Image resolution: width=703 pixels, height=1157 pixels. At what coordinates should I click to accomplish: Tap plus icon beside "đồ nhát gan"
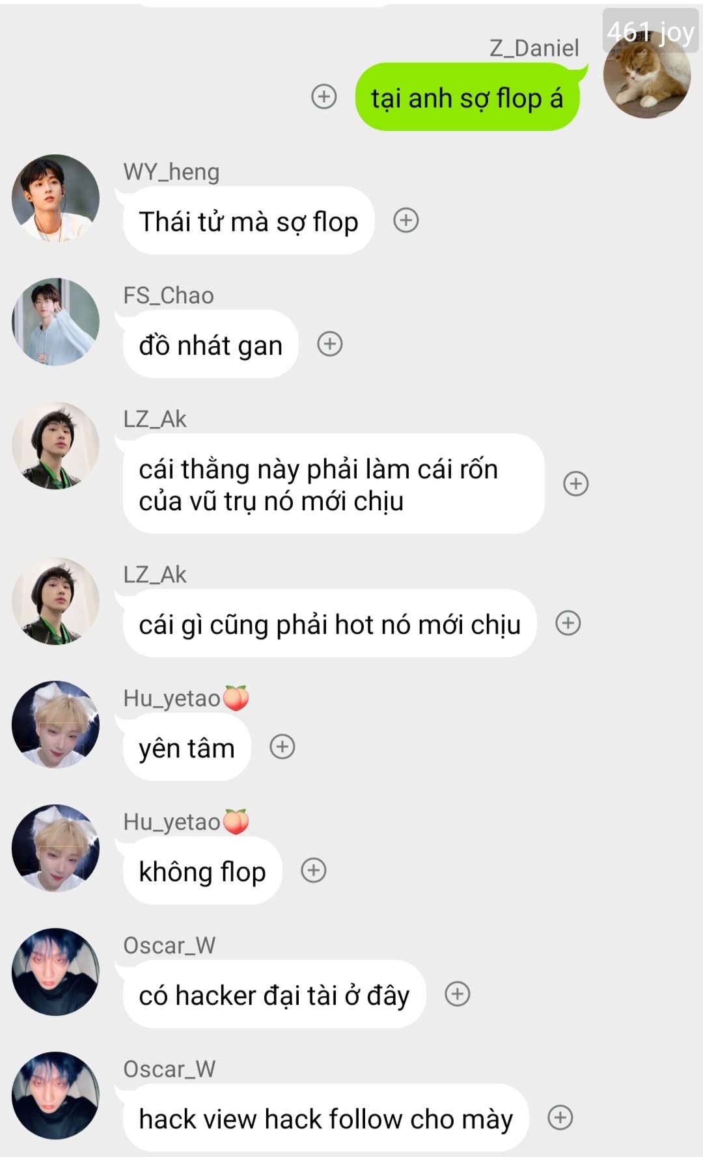tap(330, 344)
